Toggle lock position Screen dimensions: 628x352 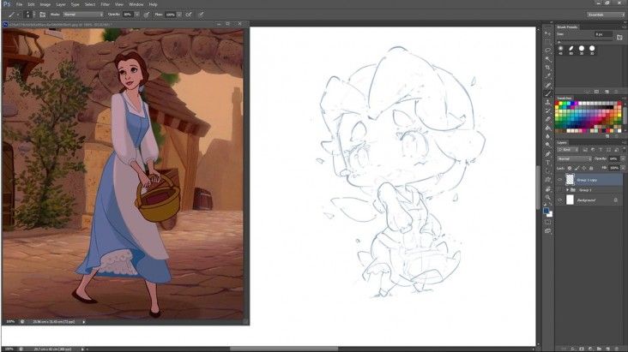tap(584, 168)
